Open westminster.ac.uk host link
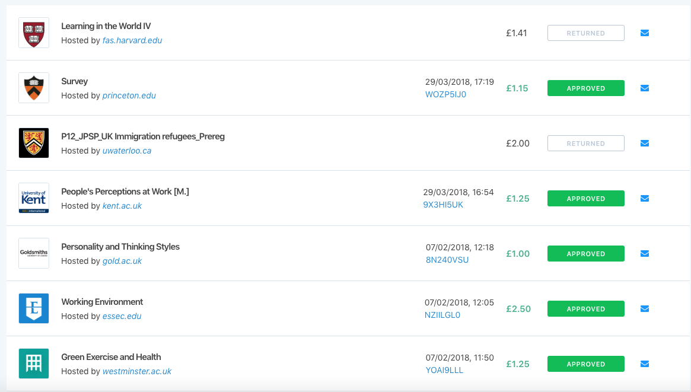Screen dimensions: 691x392 [x=136, y=371]
